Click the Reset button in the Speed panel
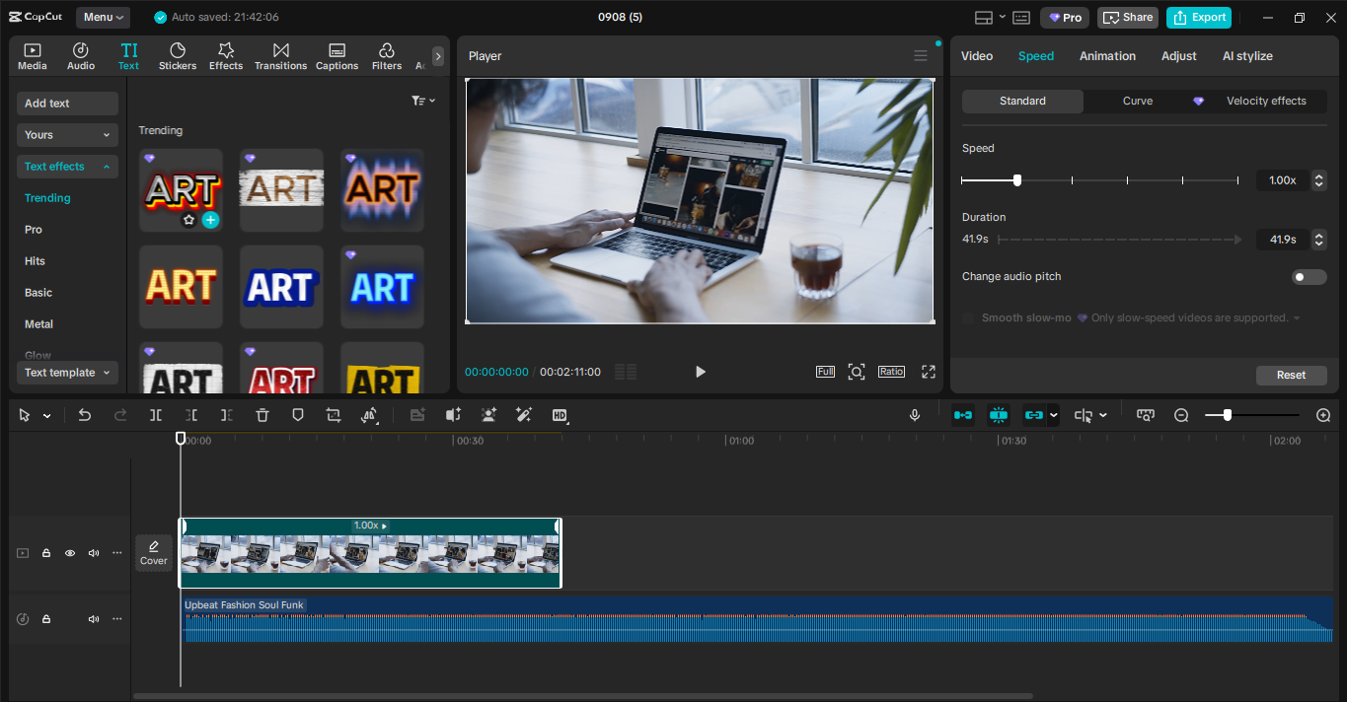Image resolution: width=1347 pixels, height=702 pixels. [x=1291, y=375]
